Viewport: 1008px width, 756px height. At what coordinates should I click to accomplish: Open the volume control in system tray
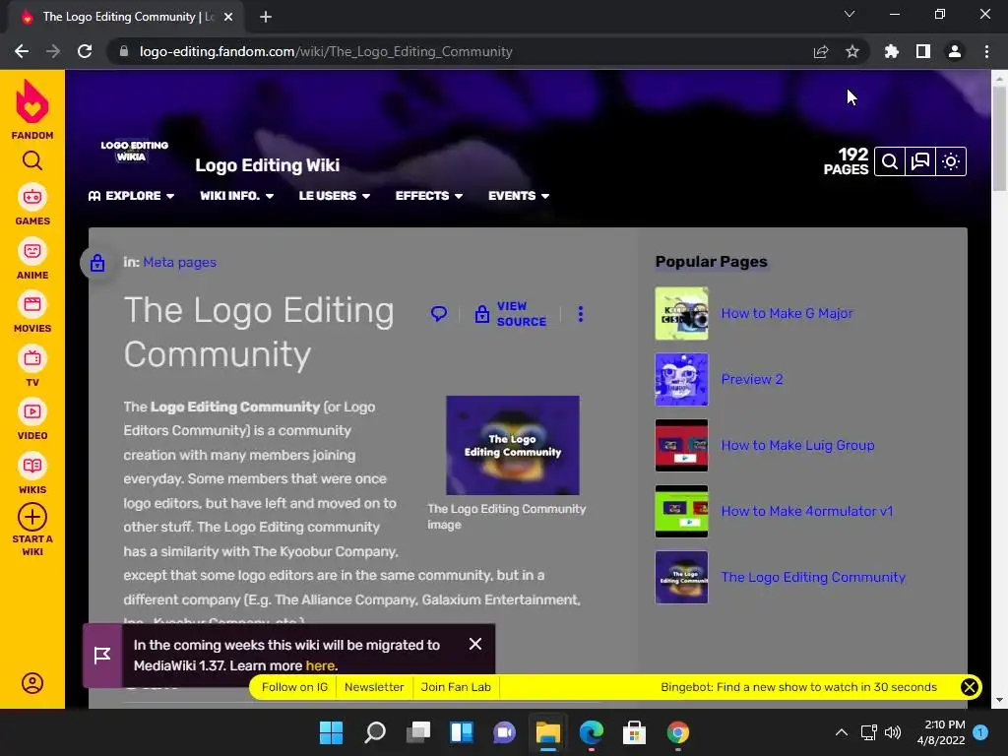(892, 732)
